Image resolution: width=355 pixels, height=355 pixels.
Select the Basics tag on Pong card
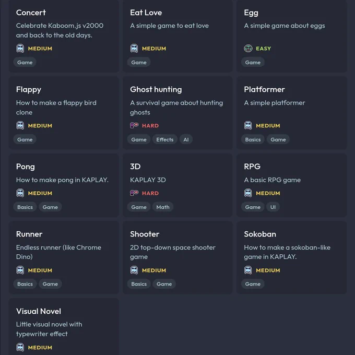click(x=25, y=207)
